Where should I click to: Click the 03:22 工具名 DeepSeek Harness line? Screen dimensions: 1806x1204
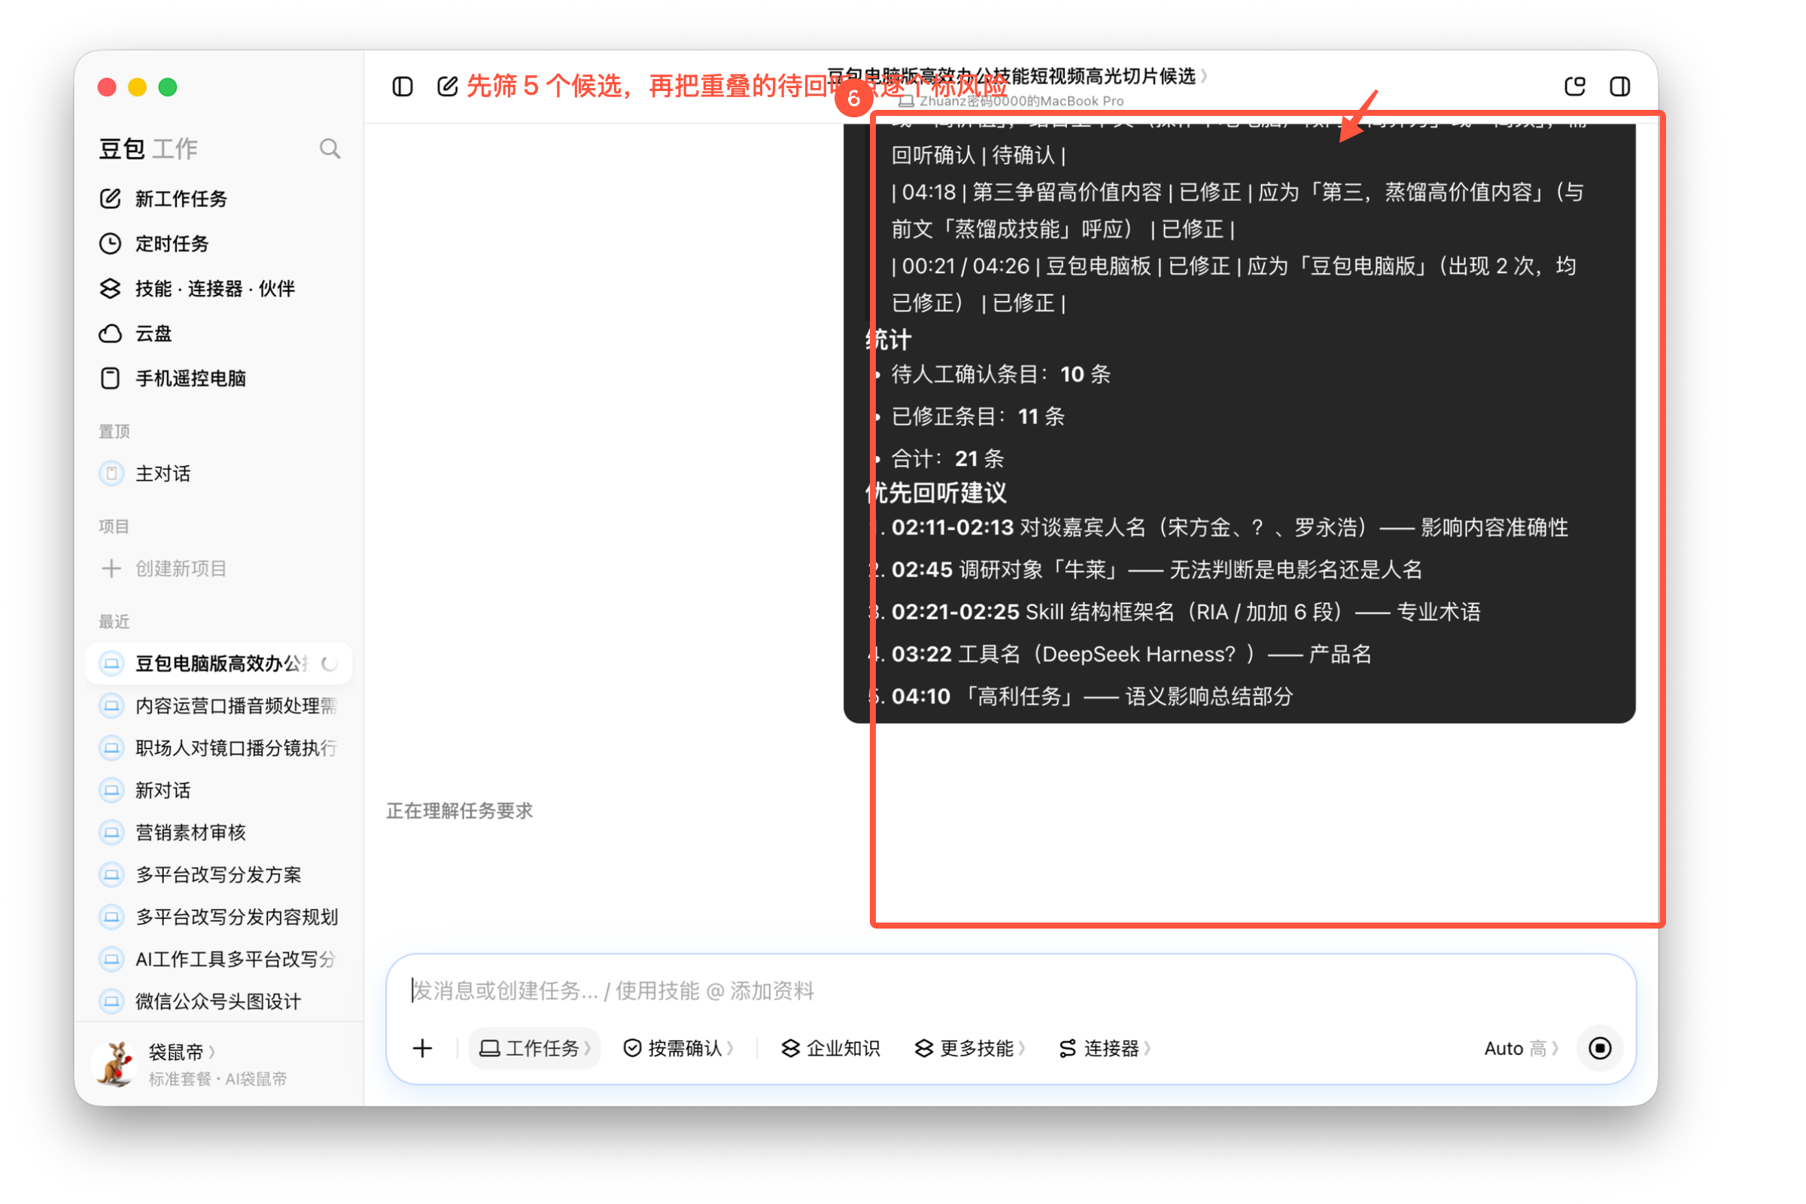click(1131, 654)
